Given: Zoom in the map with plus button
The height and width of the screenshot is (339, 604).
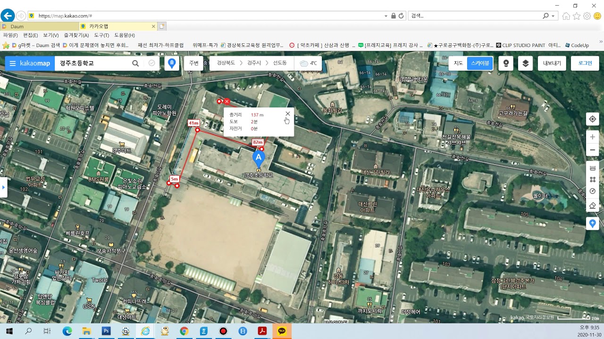Looking at the screenshot, I should 593,137.
